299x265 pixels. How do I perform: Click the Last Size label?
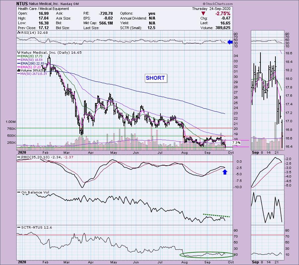(91, 28)
